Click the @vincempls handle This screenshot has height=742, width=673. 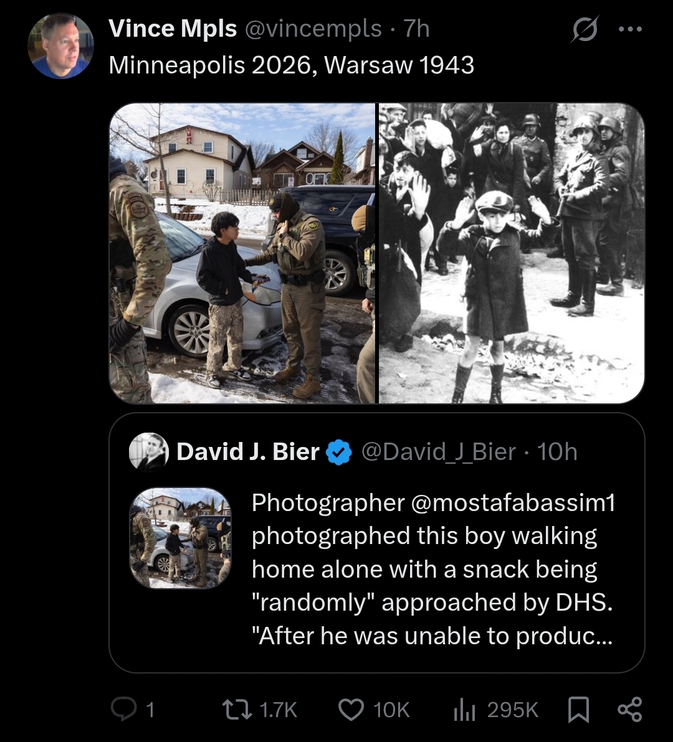[313, 29]
